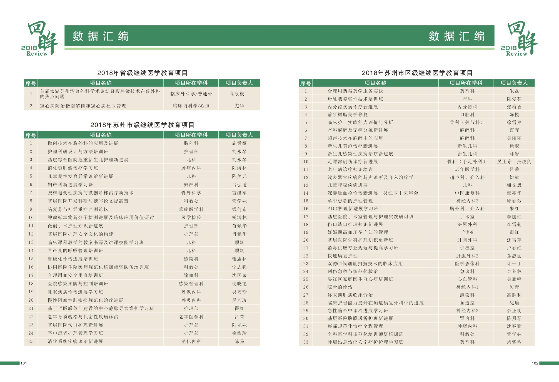Select the row 冠心病防治指南解读和冠心病社区管理
This screenshot has height=382, width=559.
[x=83, y=106]
